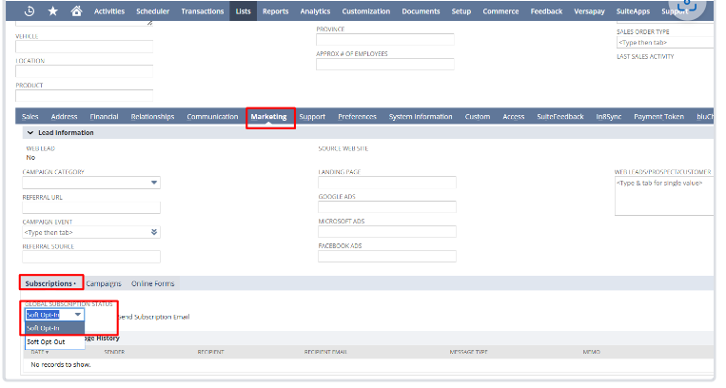The height and width of the screenshot is (388, 726).
Task: Open the Online Forms subtab
Action: point(152,283)
